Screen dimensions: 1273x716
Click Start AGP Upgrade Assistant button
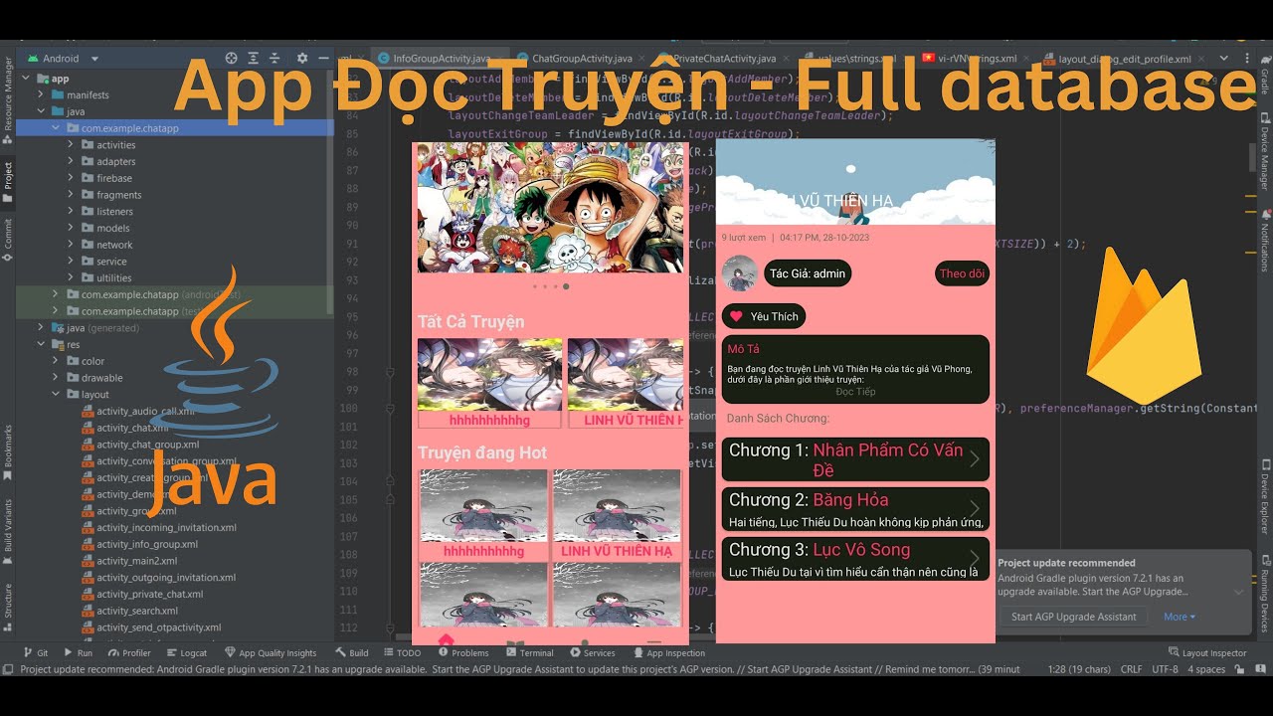click(1073, 617)
